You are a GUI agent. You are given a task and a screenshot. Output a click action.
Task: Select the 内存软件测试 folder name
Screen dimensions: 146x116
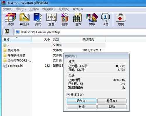16,55
